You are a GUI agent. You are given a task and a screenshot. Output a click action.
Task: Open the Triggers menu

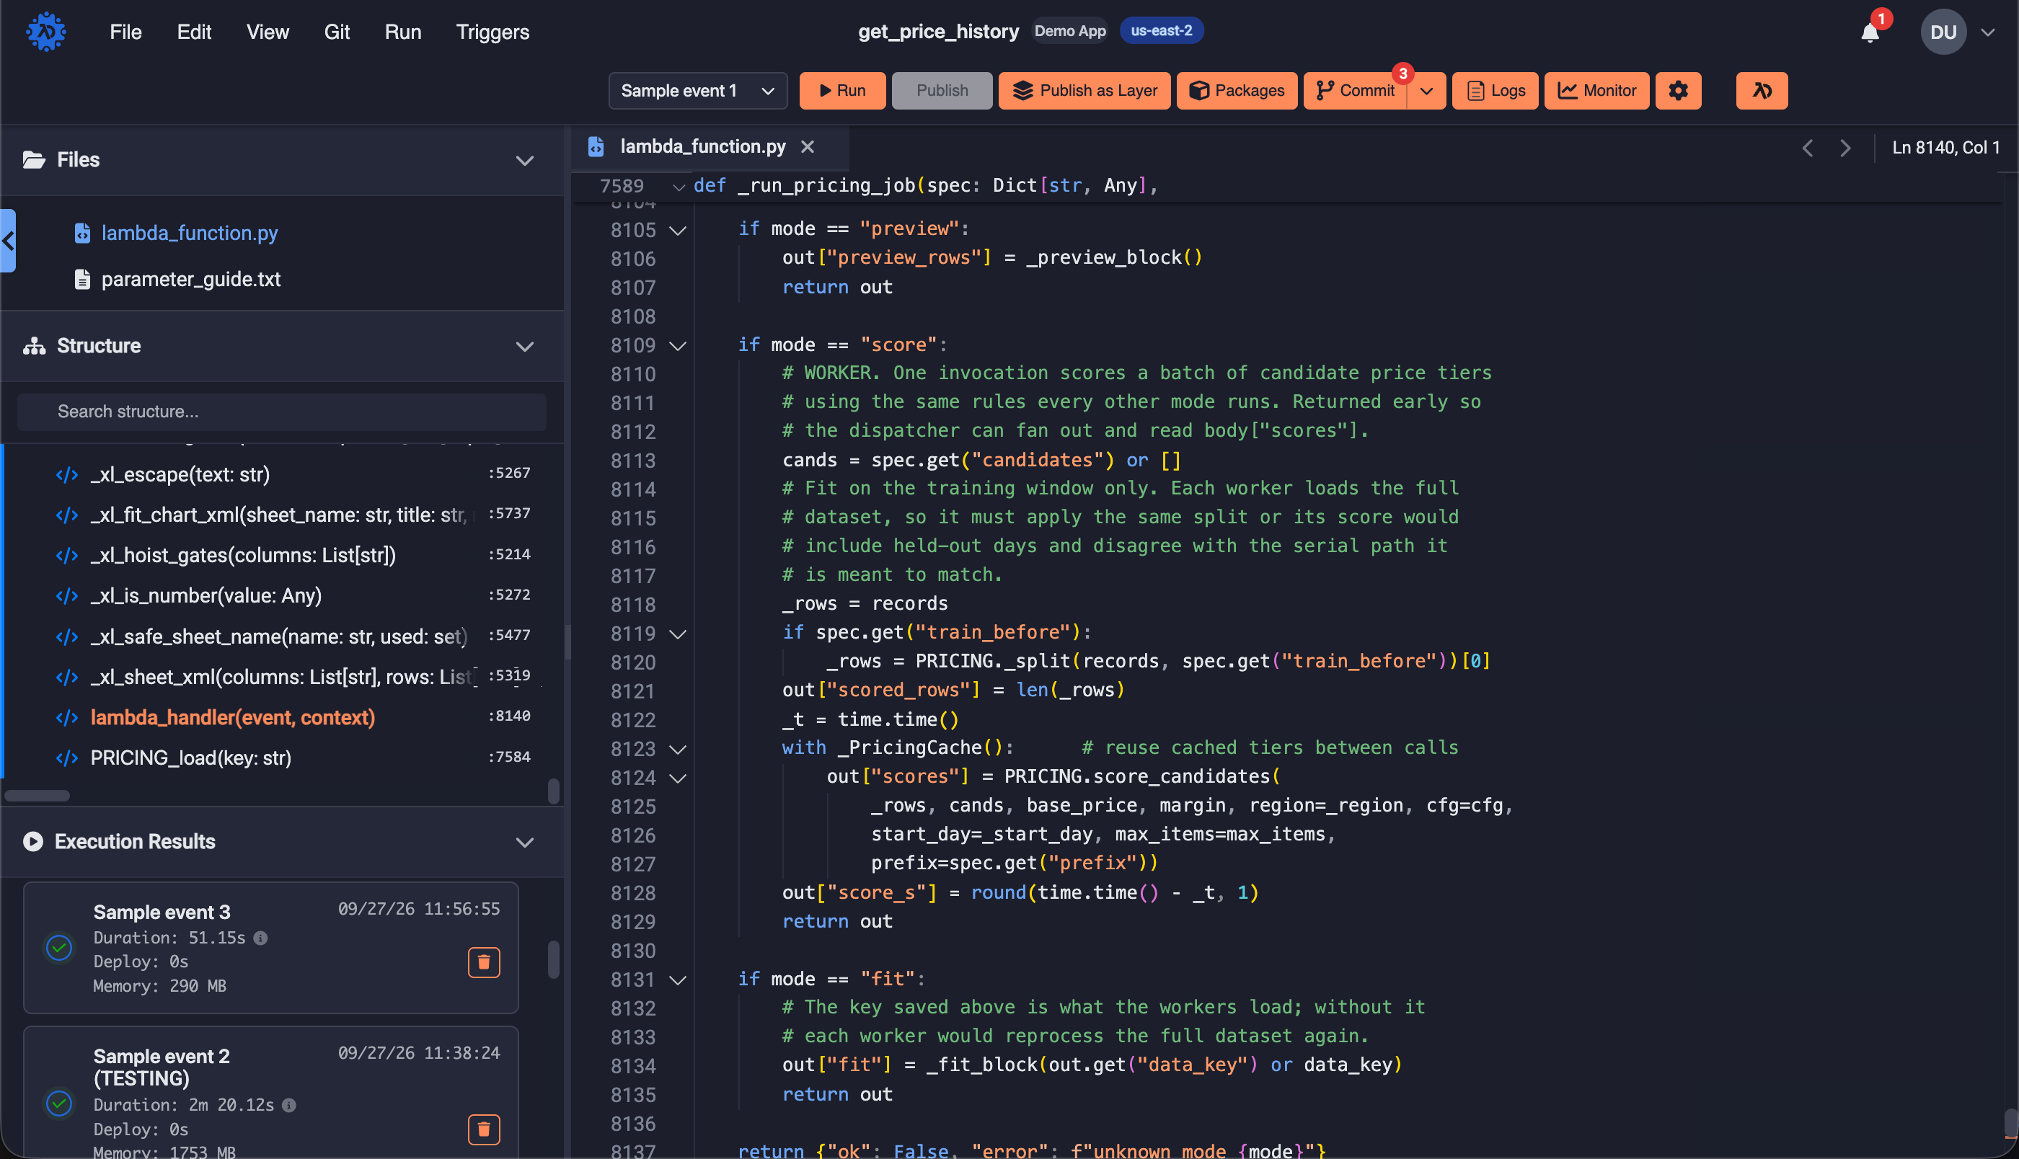492,32
